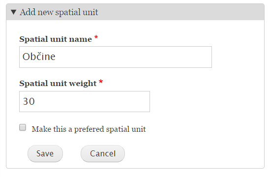Tick the checkbox above the Save button
The width and height of the screenshot is (269, 177).
23,128
